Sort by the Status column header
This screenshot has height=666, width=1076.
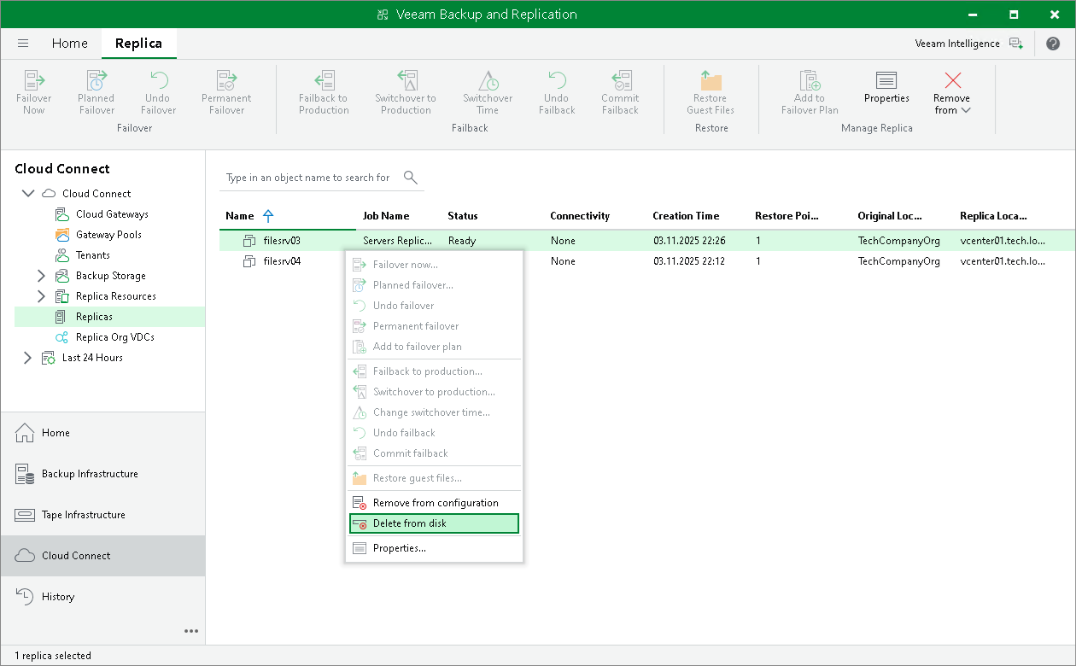[x=463, y=216]
